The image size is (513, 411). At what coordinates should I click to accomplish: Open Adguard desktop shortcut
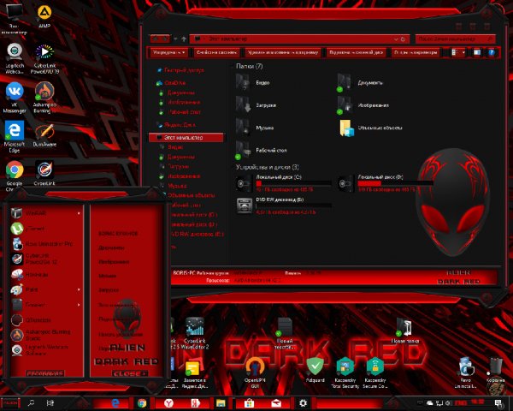[315, 370]
